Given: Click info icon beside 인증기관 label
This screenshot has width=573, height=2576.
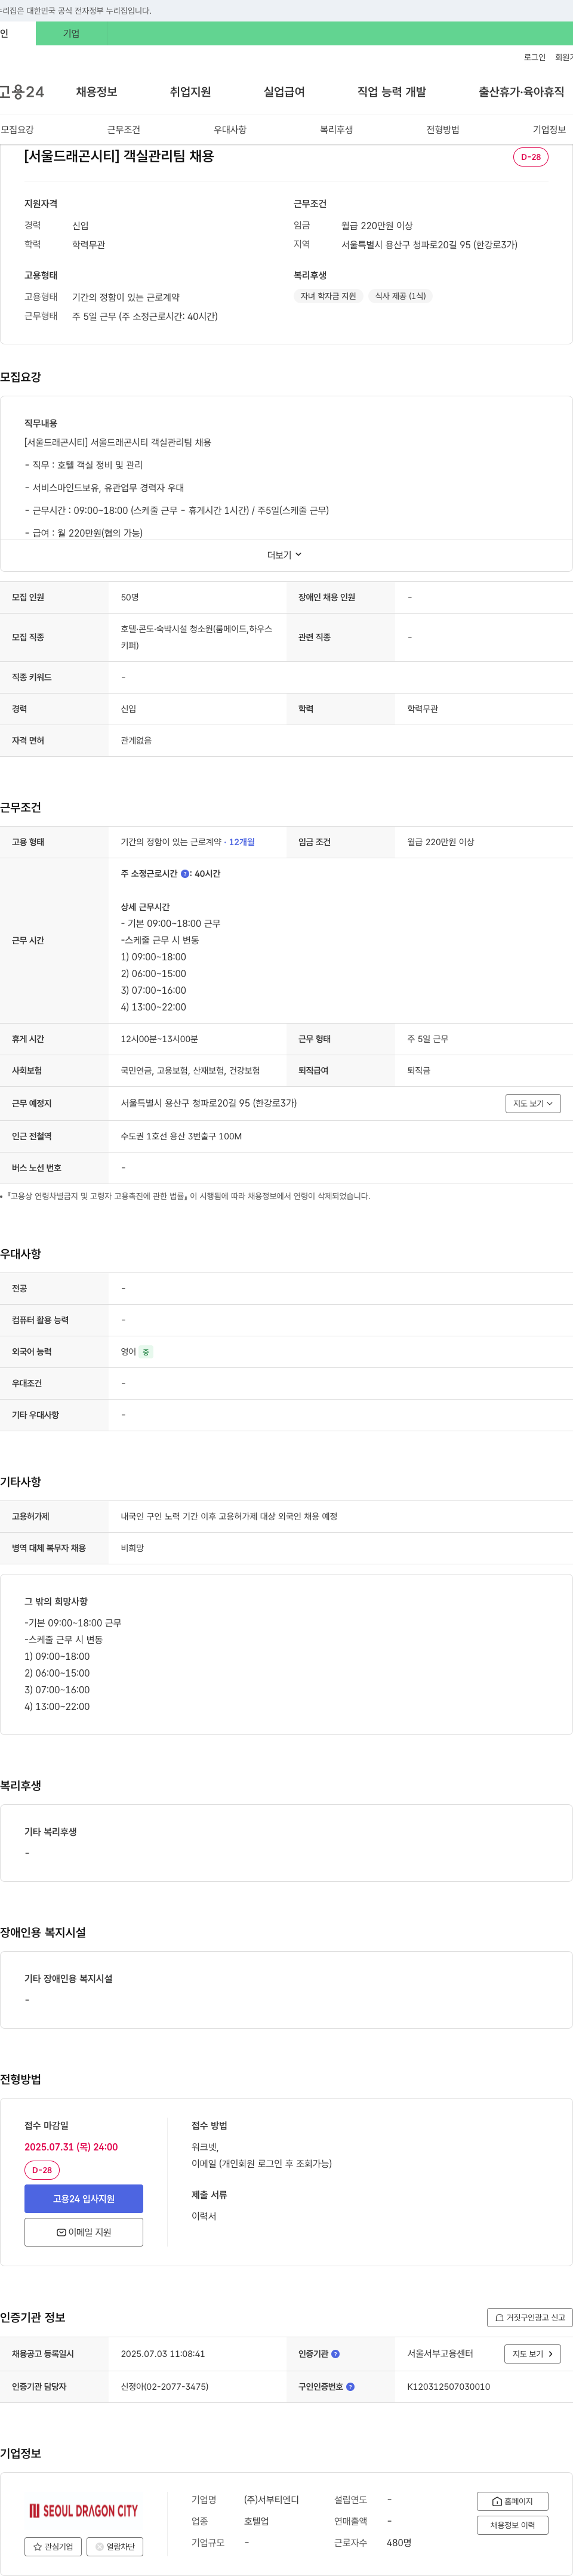Looking at the screenshot, I should click(335, 2354).
